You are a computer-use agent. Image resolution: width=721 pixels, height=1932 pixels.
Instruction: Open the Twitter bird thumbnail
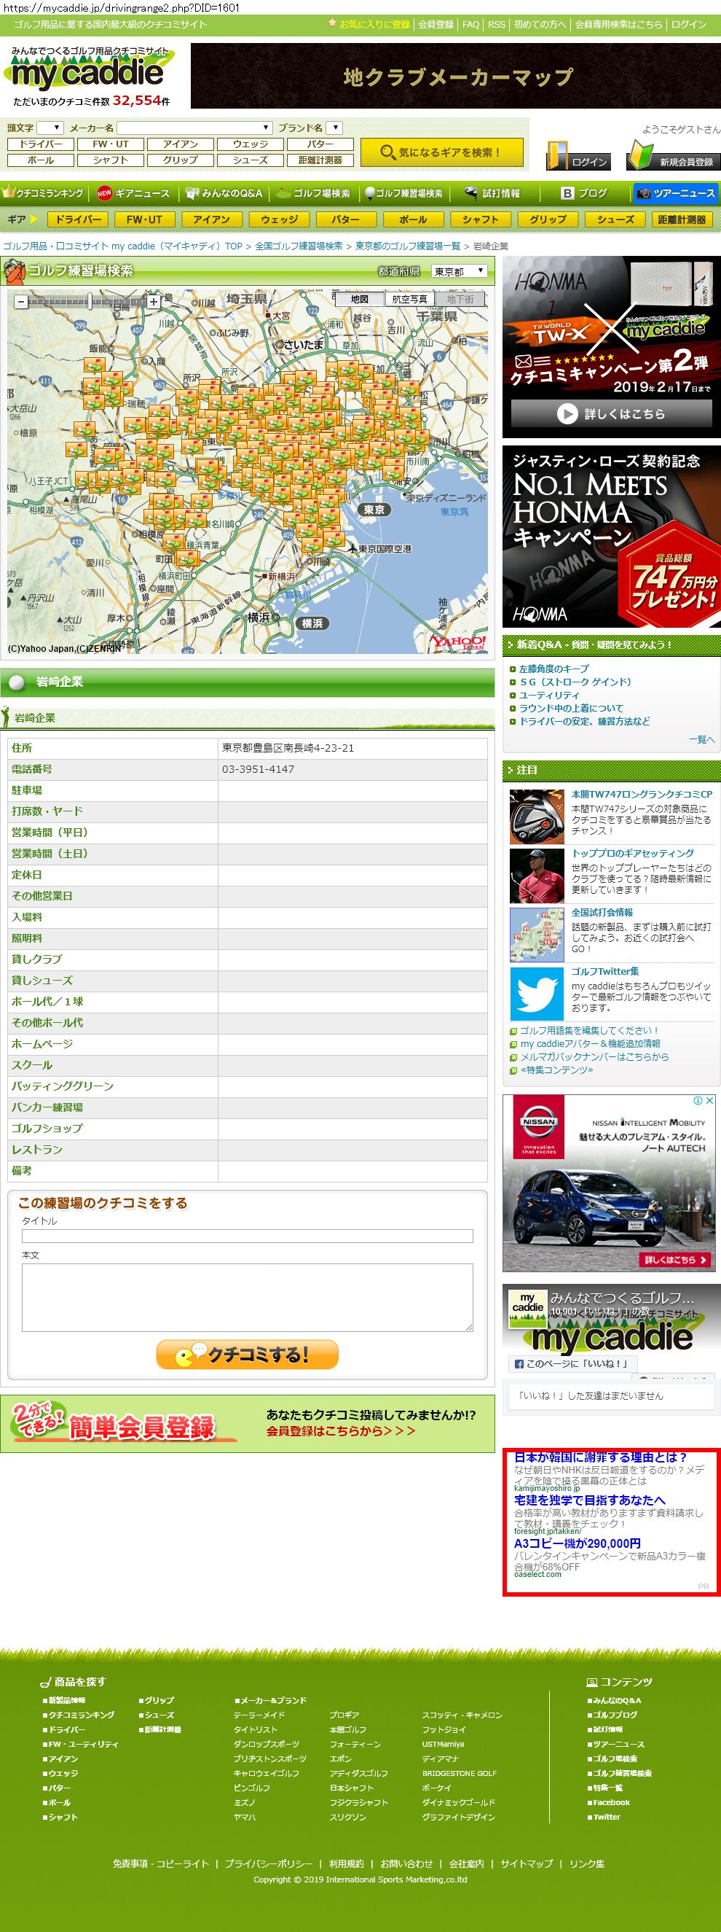pos(536,994)
